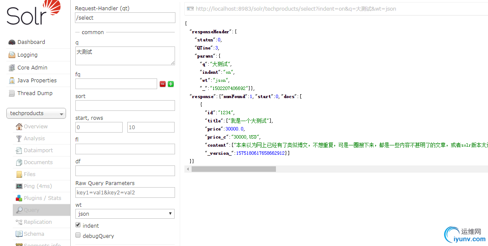Image resolution: width=488 pixels, height=246 pixels.
Task: Click the Overview house icon
Action: [19, 126]
